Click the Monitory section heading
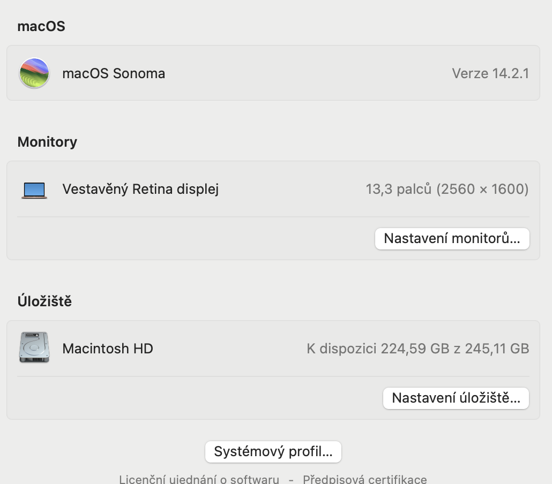Screen dimensions: 552x484 tap(47, 142)
